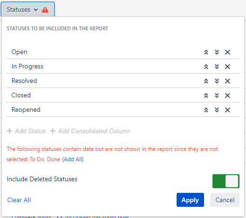Move the Open status up
The height and width of the screenshot is (218, 246).
[x=206, y=52]
